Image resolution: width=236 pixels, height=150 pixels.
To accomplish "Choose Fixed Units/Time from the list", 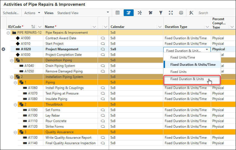I will coord(182,57).
